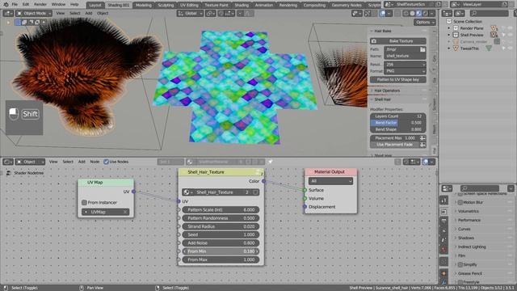Toggle visibility eye of TweakThis object
517x291 pixels.
click(510, 48)
